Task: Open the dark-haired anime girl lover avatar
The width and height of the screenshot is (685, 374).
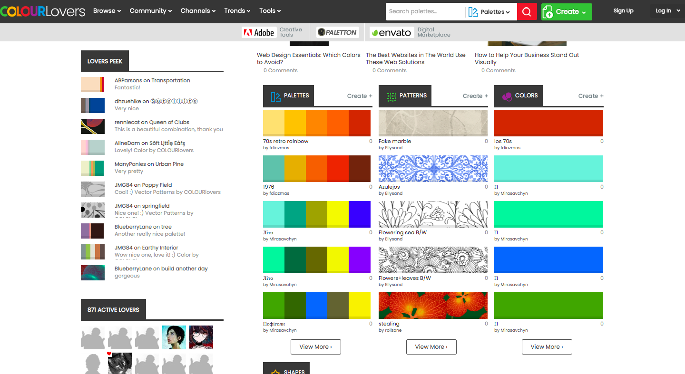Action: tap(201, 337)
